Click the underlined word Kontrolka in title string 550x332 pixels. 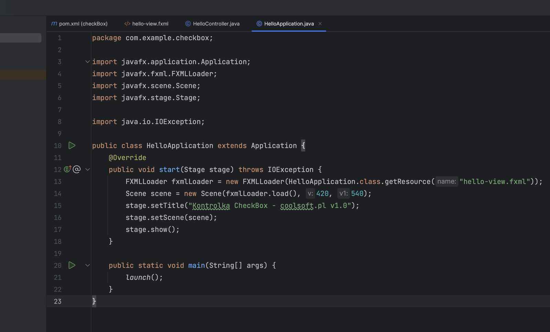tap(211, 206)
